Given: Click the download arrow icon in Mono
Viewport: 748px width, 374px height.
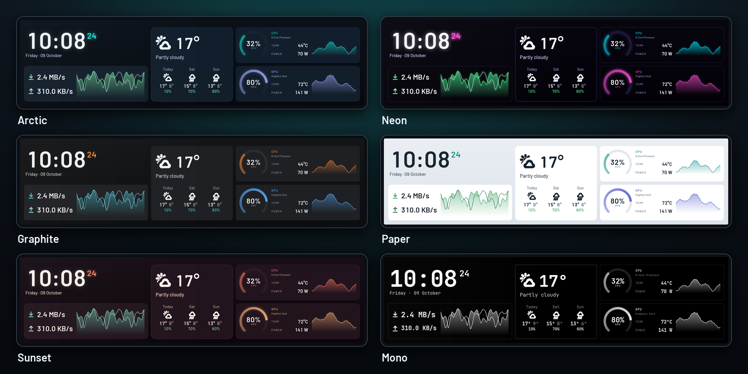Looking at the screenshot, I should 395,315.
